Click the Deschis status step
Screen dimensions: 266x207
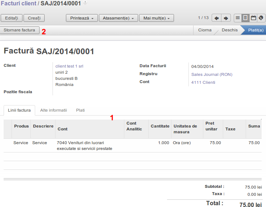click(x=230, y=30)
